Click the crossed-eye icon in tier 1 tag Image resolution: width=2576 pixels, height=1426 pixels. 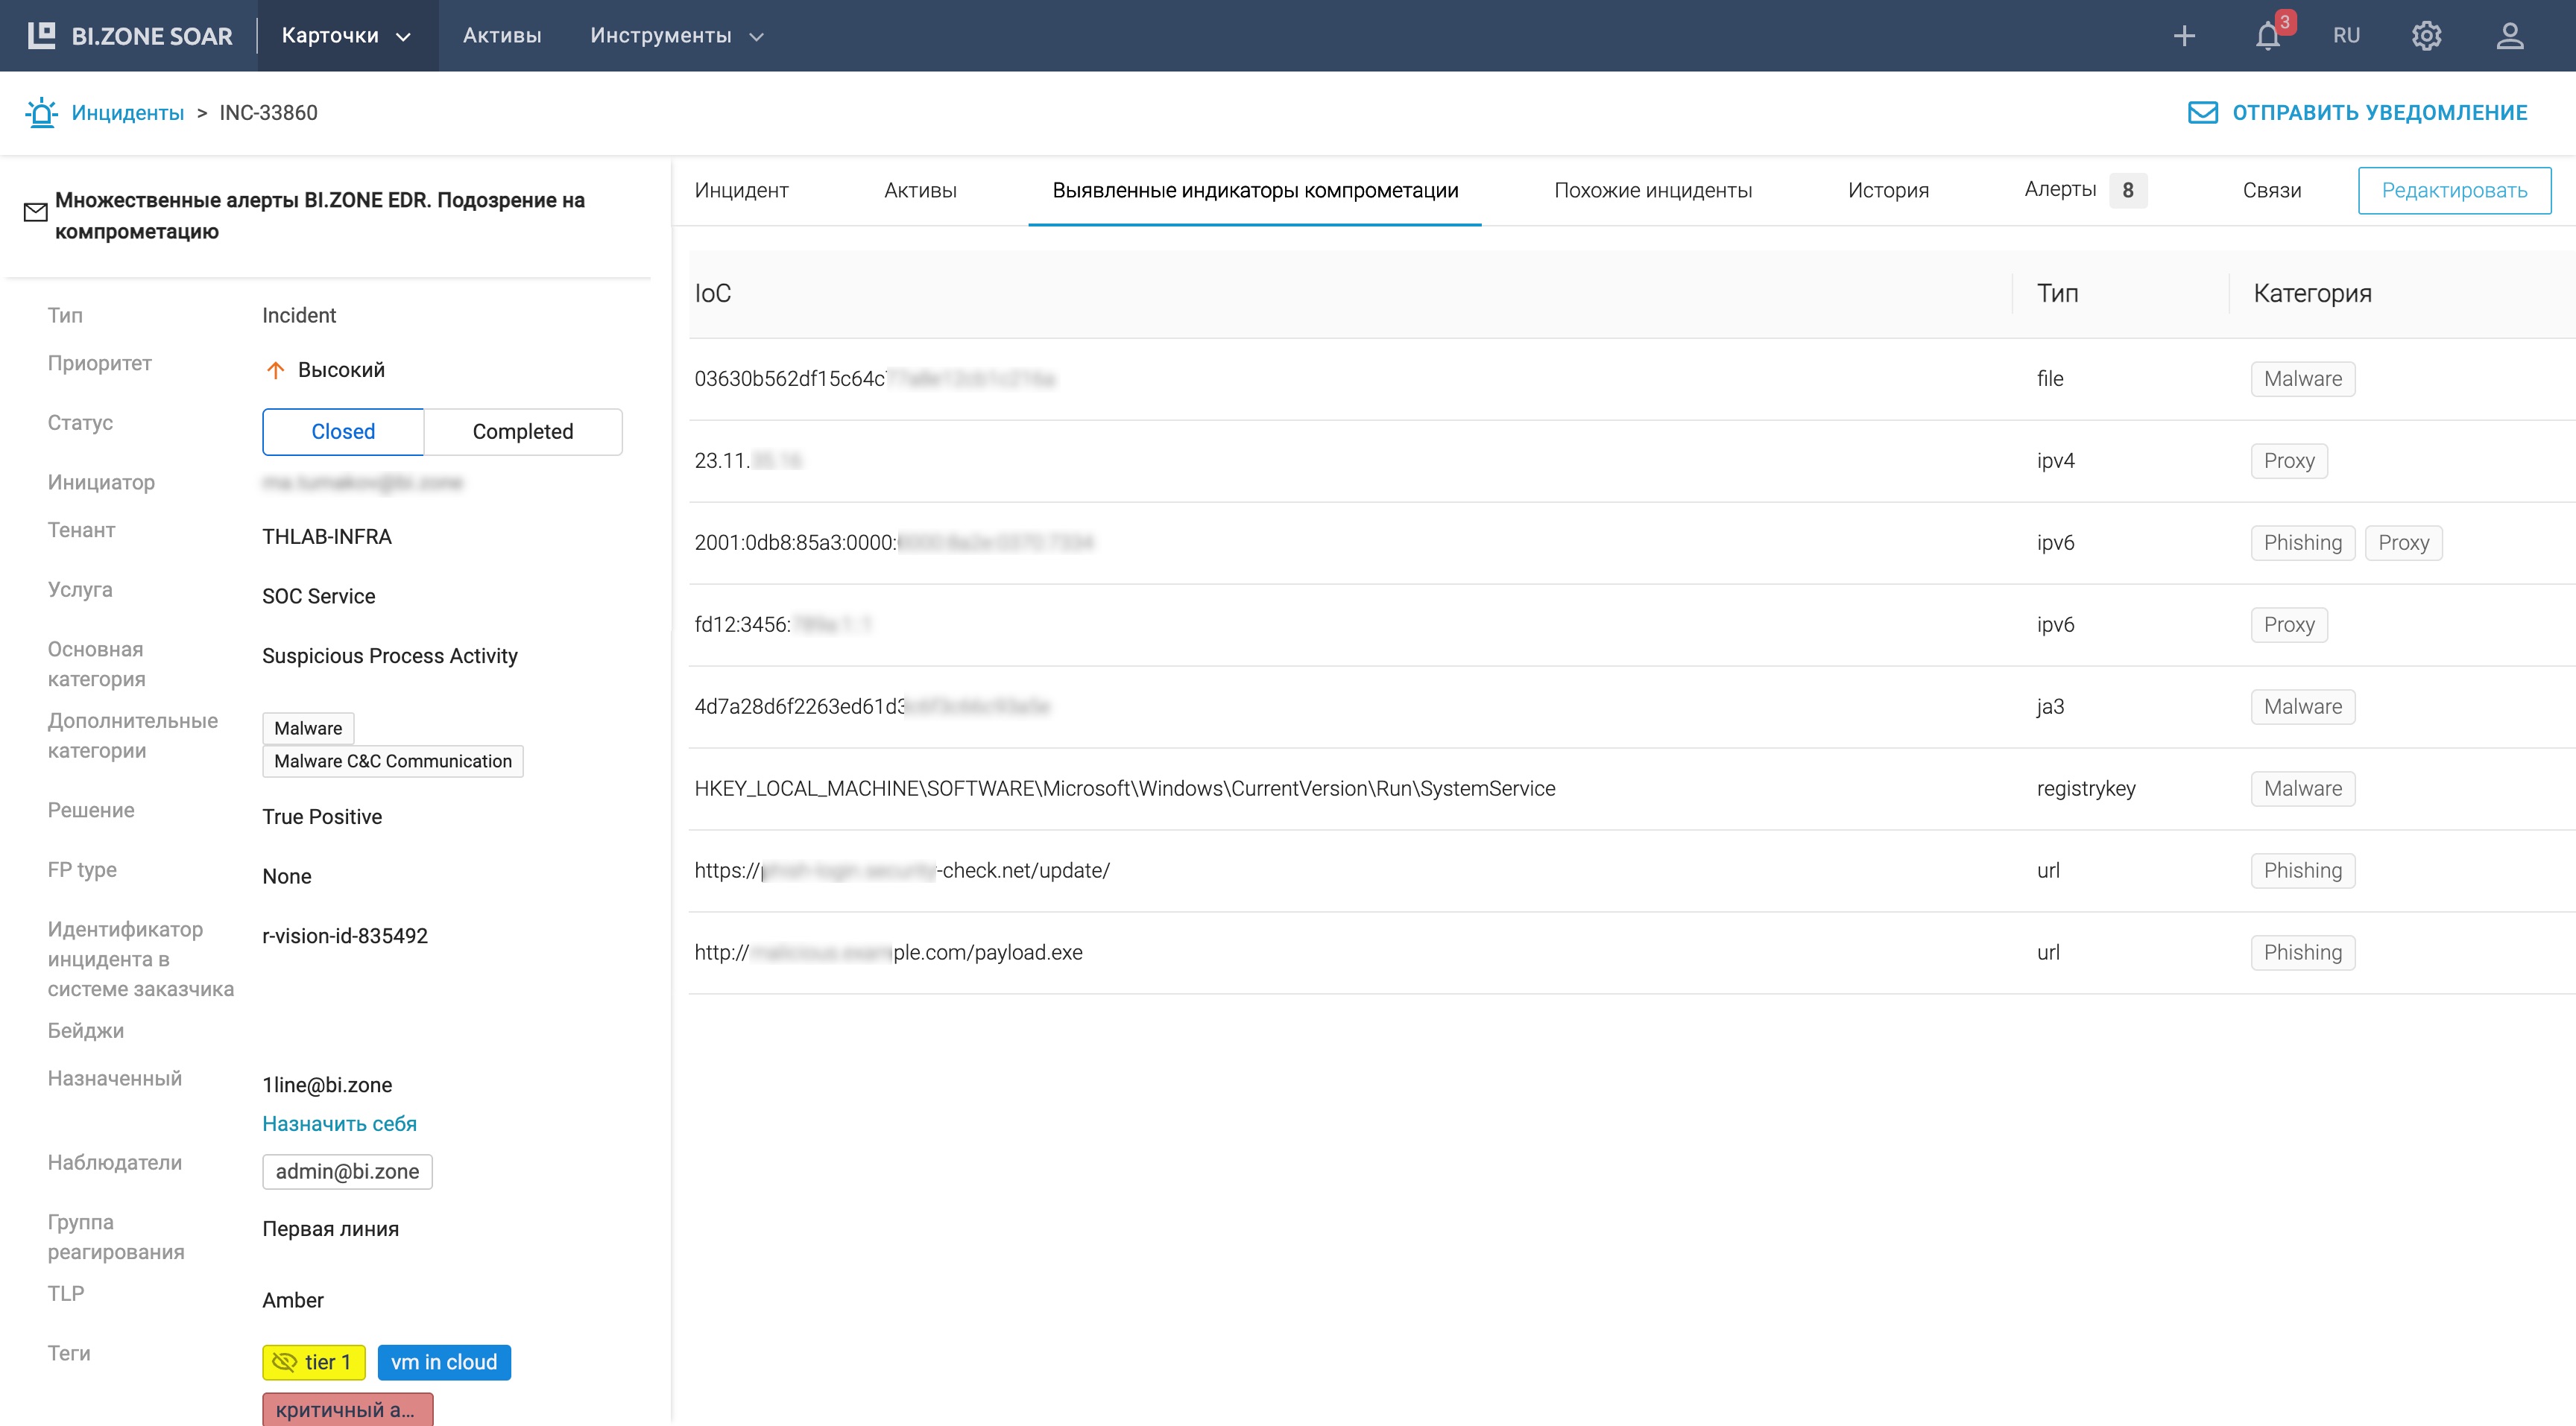click(284, 1362)
